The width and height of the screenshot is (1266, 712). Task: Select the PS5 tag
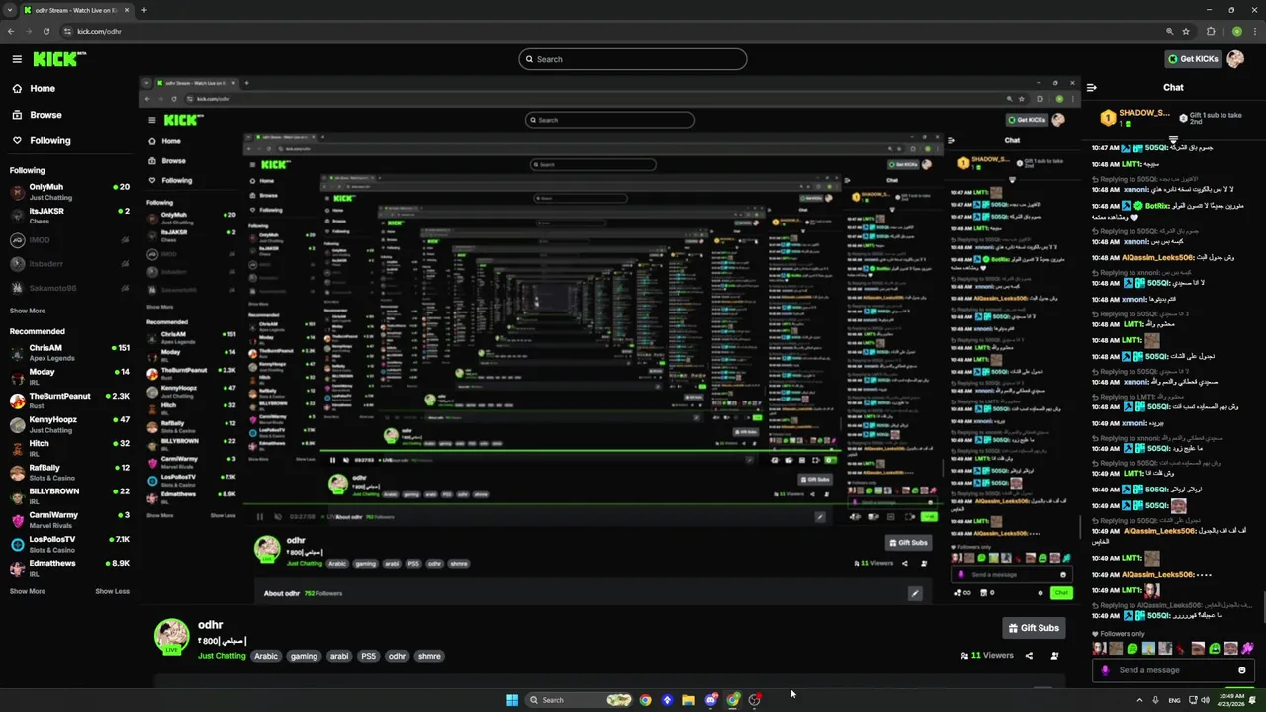368,656
